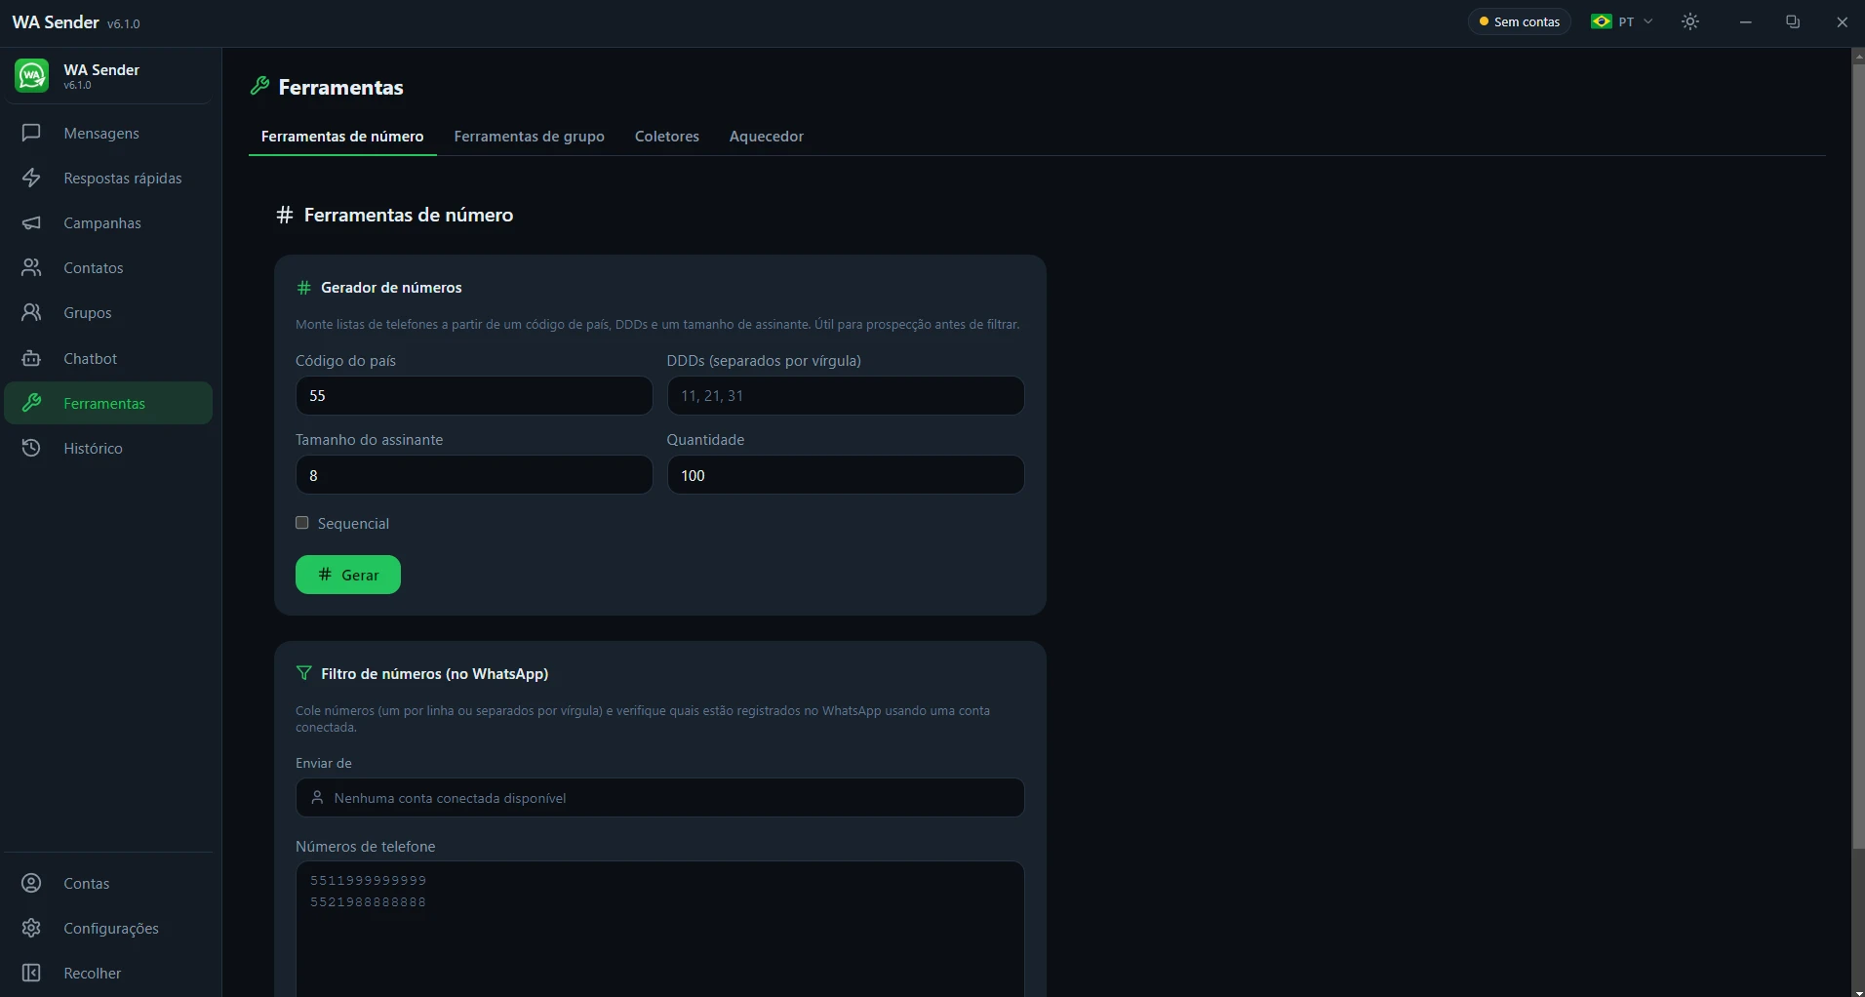Open the Aquecedor tab
Image resolution: width=1865 pixels, height=997 pixels.
click(767, 137)
